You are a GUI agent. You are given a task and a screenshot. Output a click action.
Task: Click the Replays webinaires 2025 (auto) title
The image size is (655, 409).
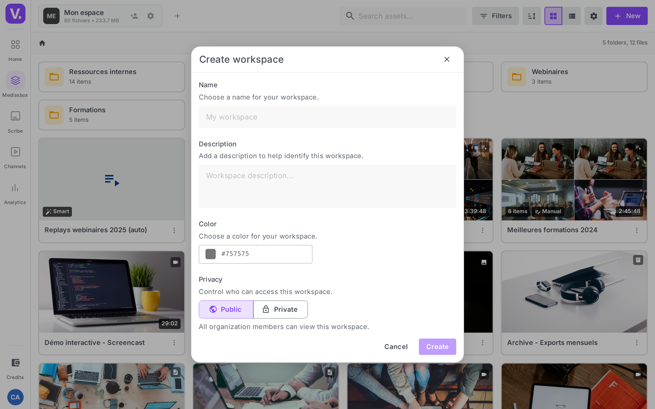(x=96, y=230)
